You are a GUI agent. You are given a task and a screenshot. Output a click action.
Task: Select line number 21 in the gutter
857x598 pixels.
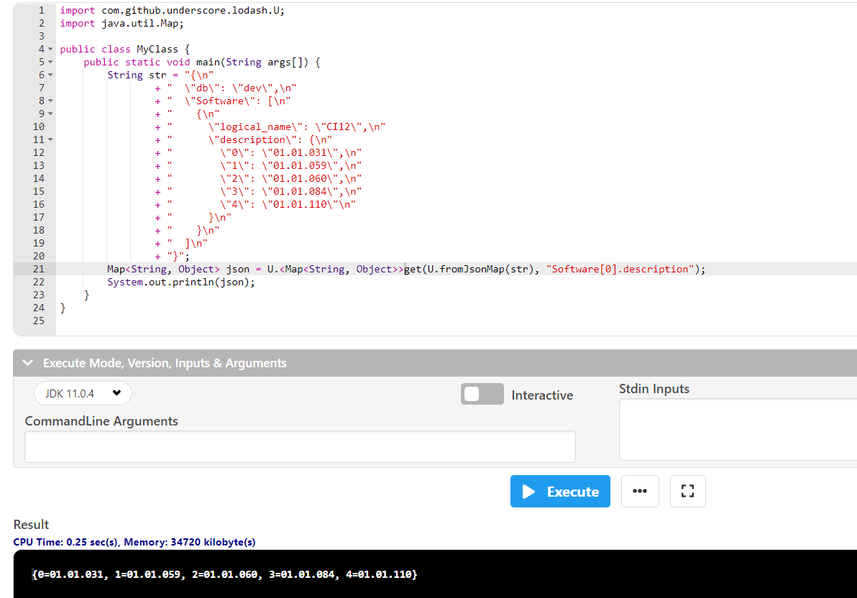tap(38, 269)
